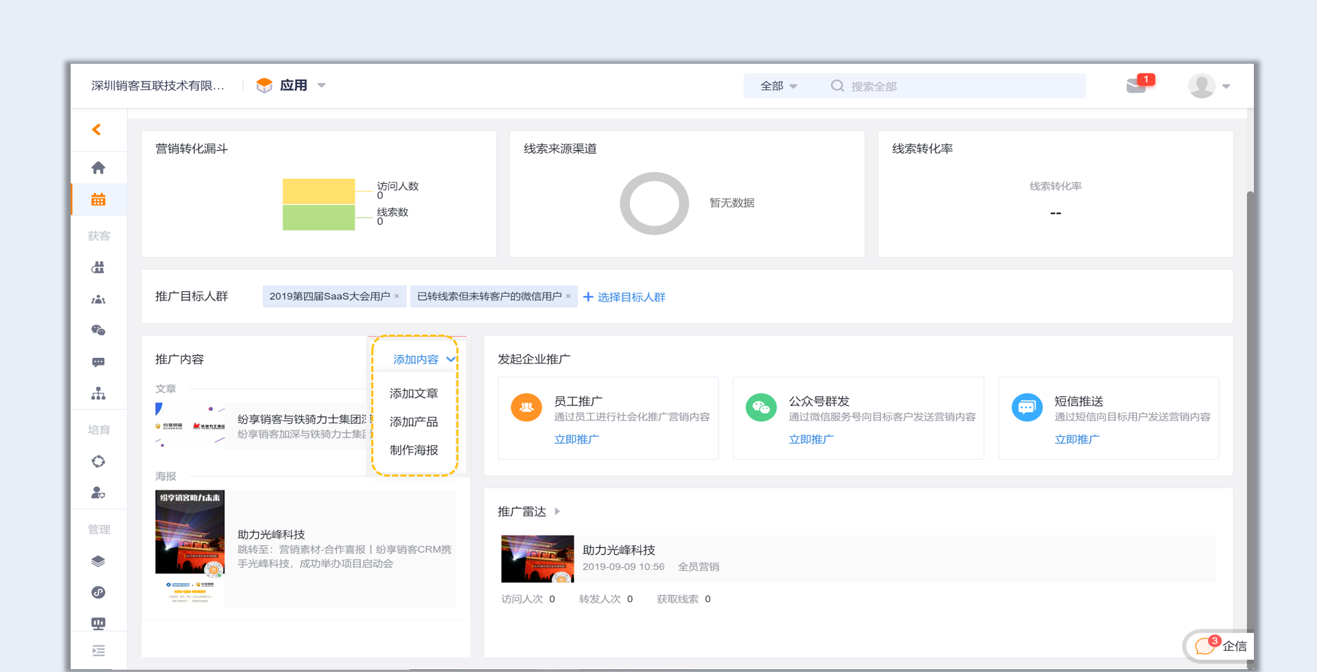Toggle the 添加内容 dropdown
This screenshot has width=1317, height=672.
(424, 359)
